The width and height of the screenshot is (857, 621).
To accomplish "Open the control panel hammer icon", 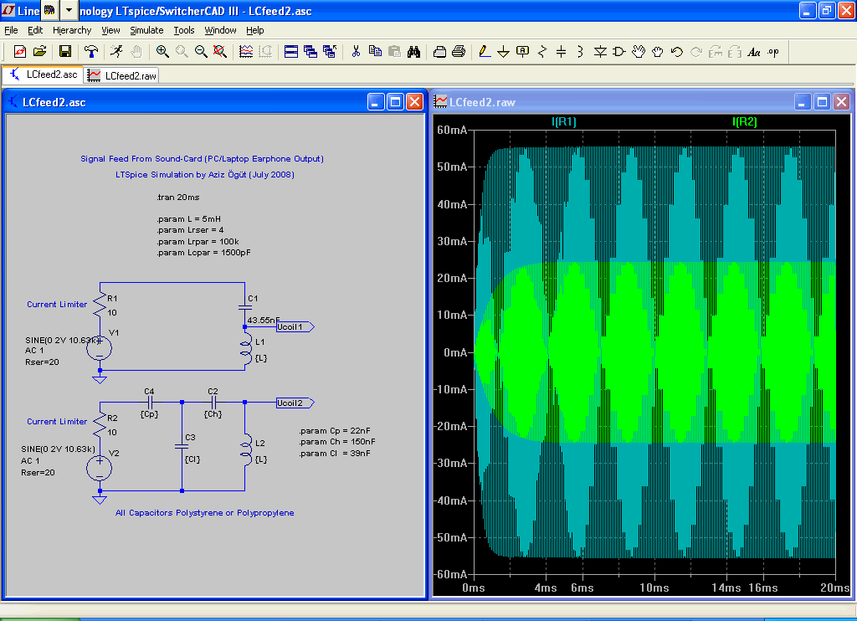I will [x=90, y=52].
